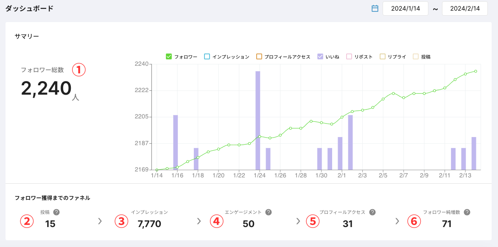The height and width of the screenshot is (247, 498).
Task: Click the x-axis date label 1/28
Action: tap(300, 176)
